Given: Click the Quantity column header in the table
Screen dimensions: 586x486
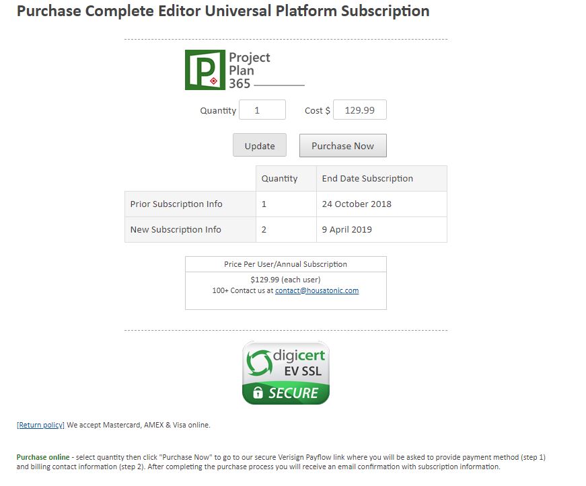Looking at the screenshot, I should [279, 178].
